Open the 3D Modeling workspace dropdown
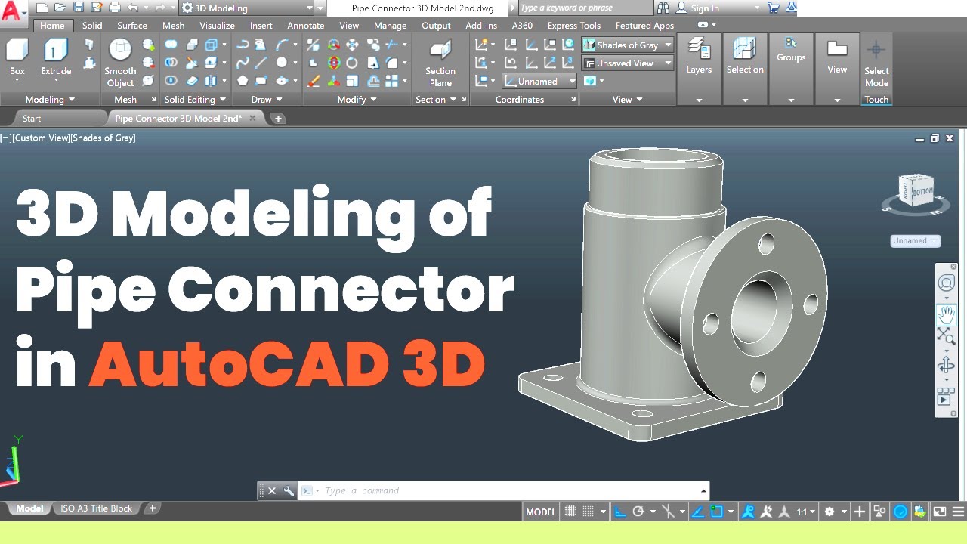Image resolution: width=967 pixels, height=544 pixels. (x=247, y=8)
